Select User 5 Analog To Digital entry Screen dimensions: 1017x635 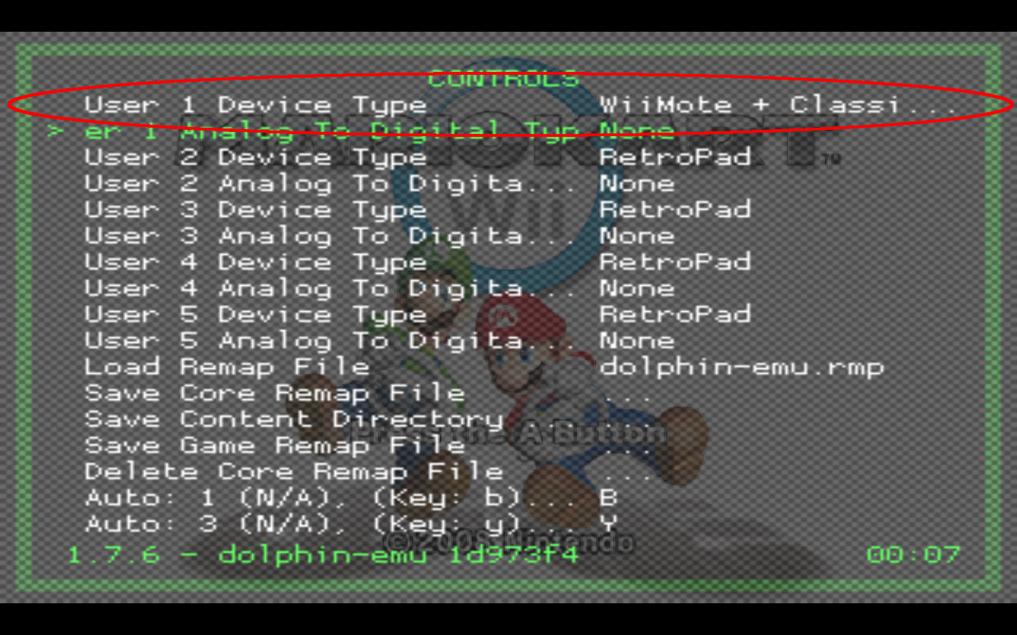point(328,340)
